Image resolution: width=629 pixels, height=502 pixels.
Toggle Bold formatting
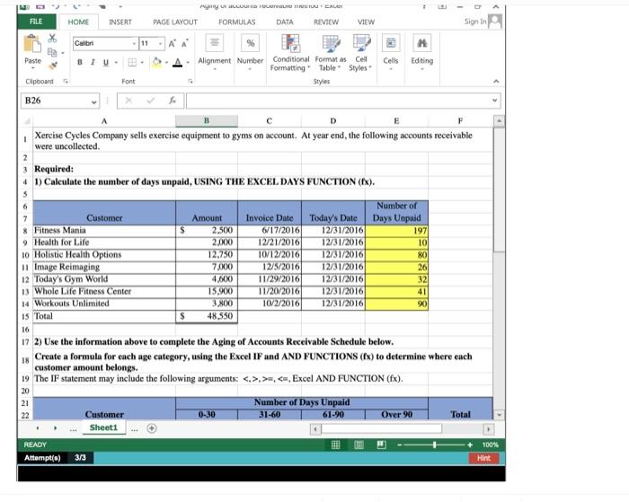[80, 62]
